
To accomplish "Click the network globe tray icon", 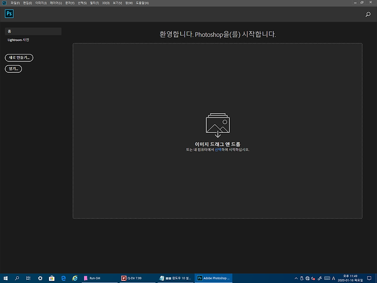I will click(307, 278).
